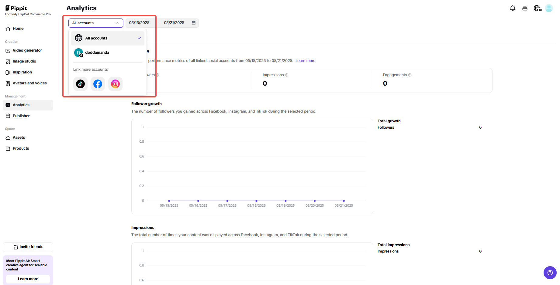Click the Total impressions label
The width and height of the screenshot is (560, 285).
[394, 245]
